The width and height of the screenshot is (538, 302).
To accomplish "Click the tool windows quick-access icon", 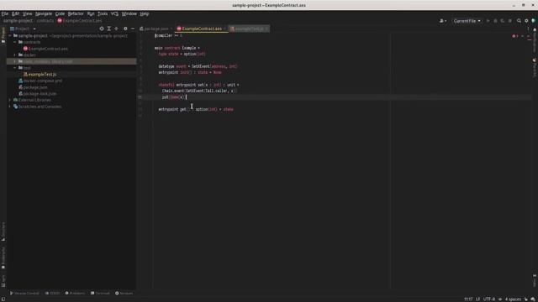I will (3, 299).
